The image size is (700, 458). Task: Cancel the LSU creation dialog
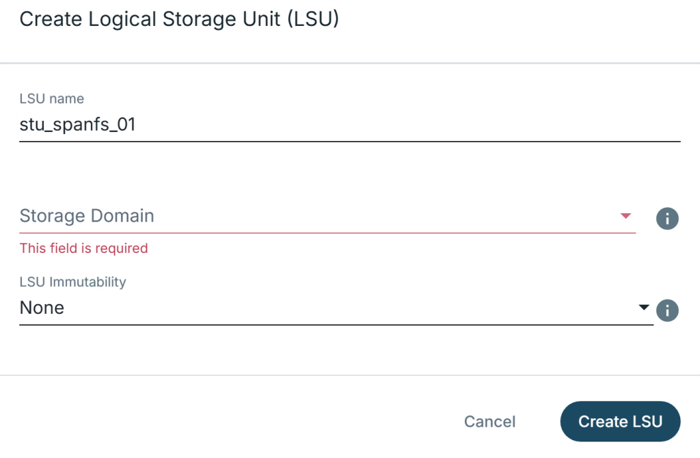tap(489, 422)
